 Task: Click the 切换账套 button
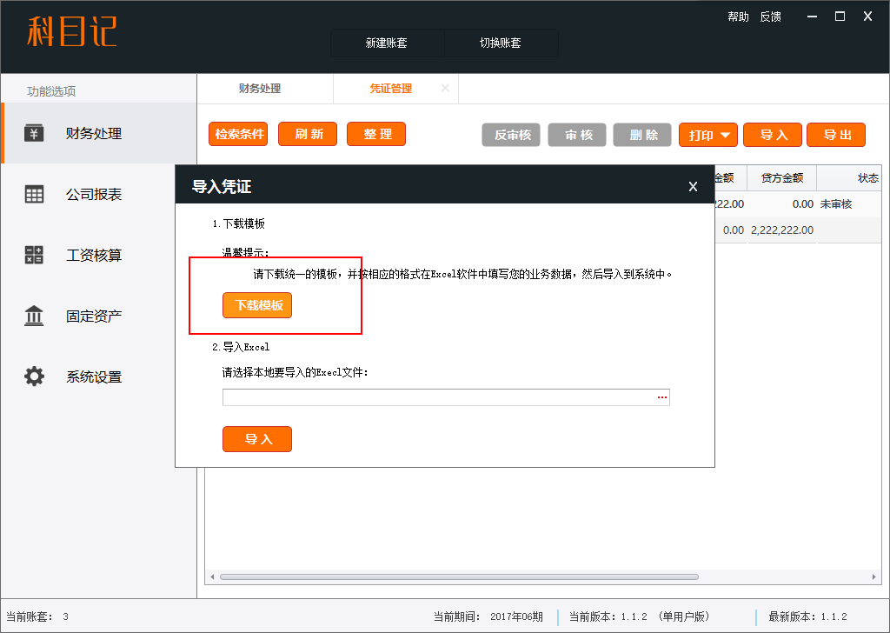tap(501, 43)
